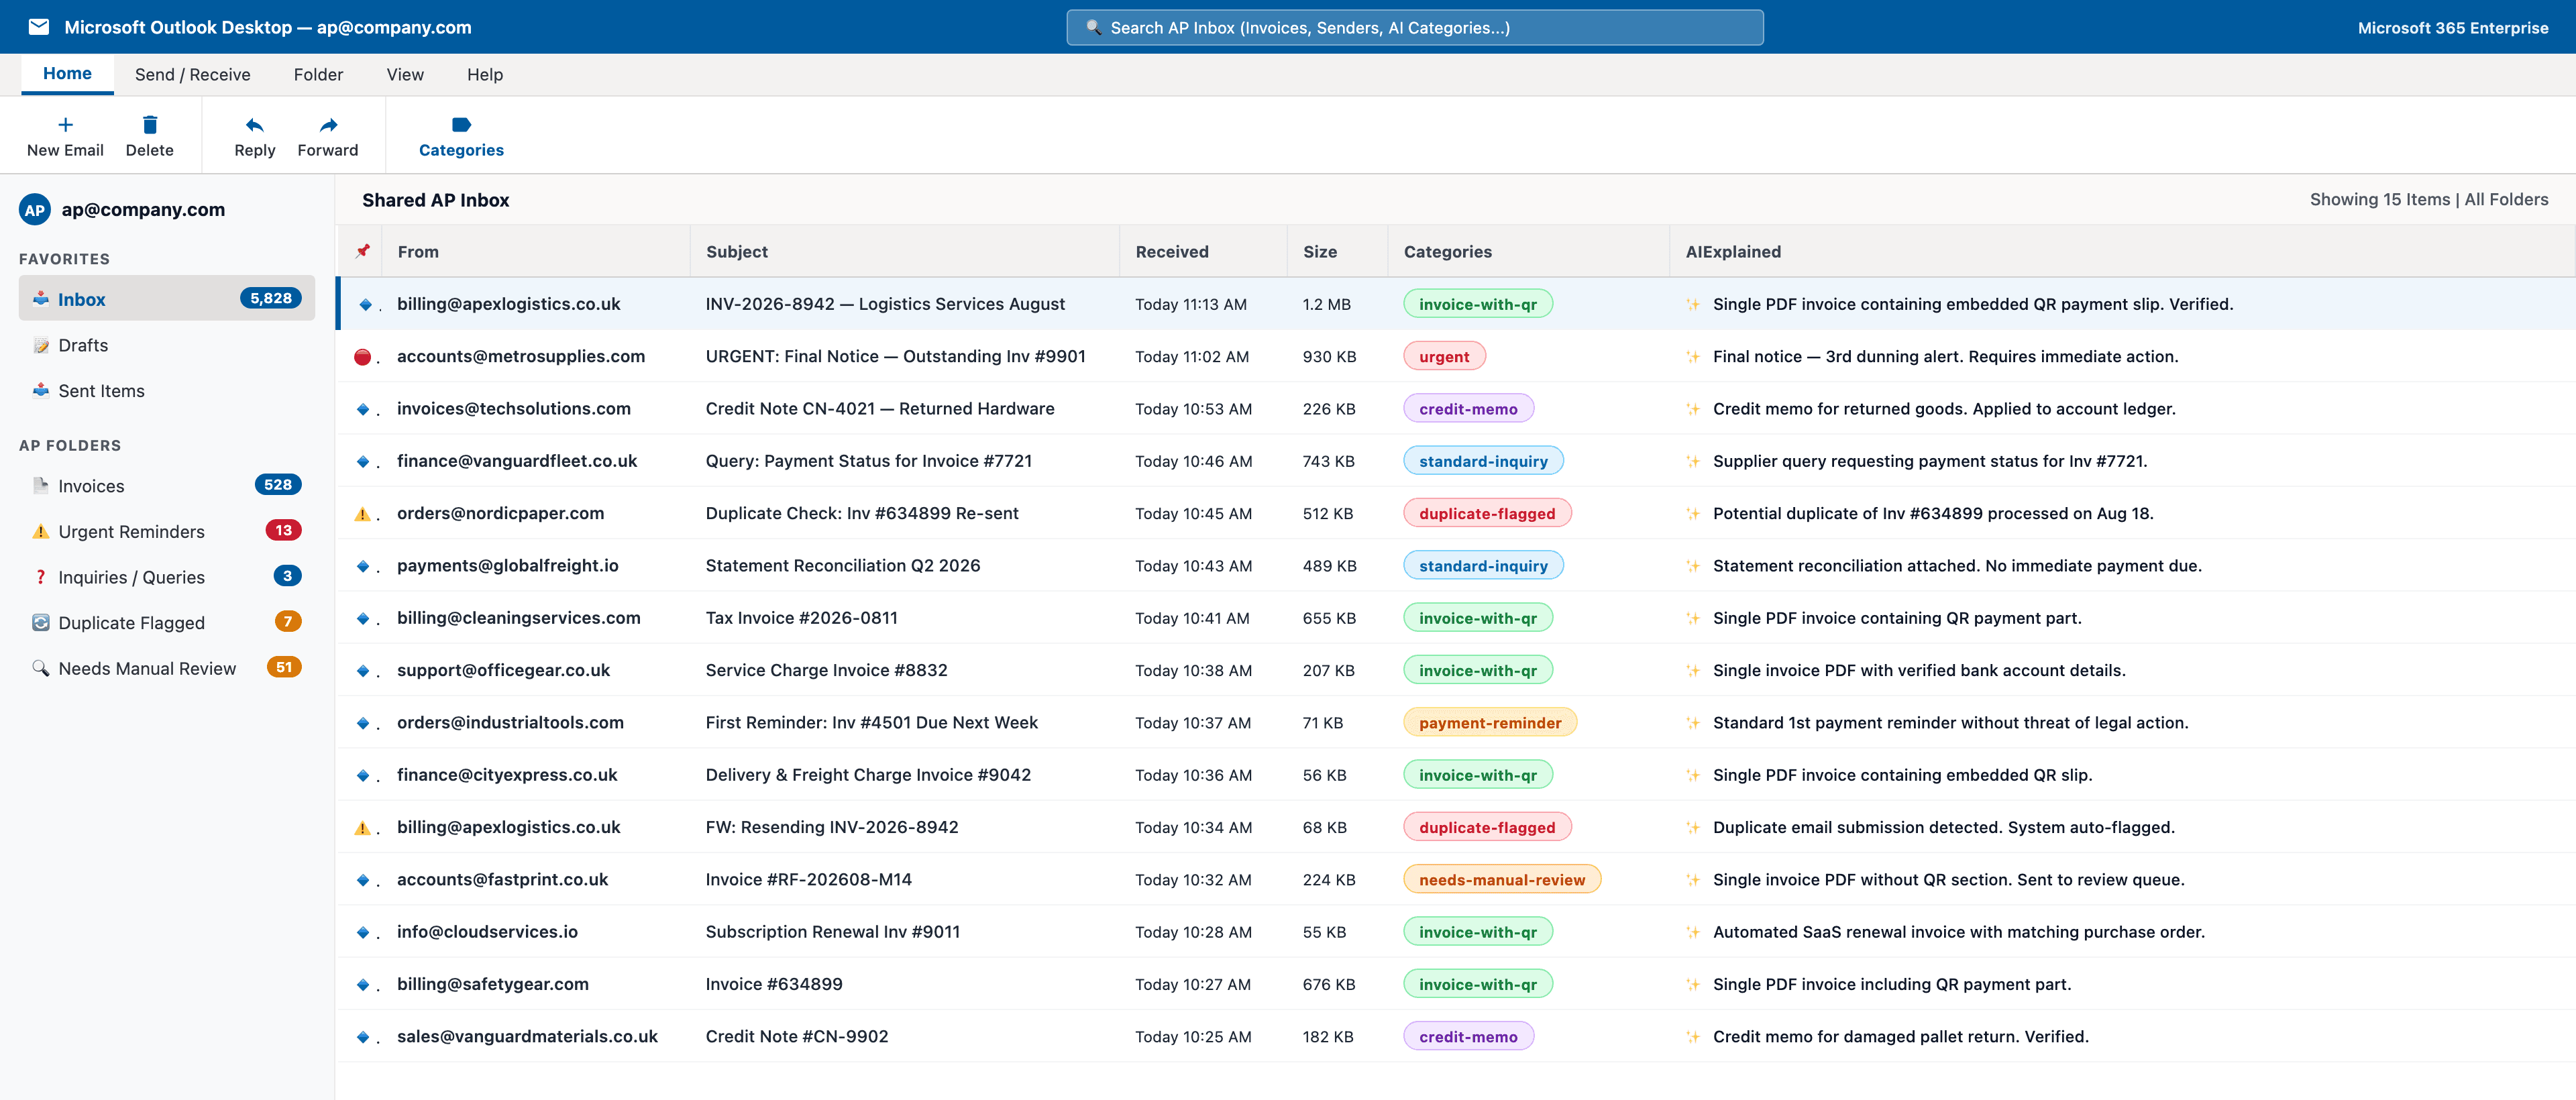Click the Delete trash icon
2576x1100 pixels.
click(150, 125)
